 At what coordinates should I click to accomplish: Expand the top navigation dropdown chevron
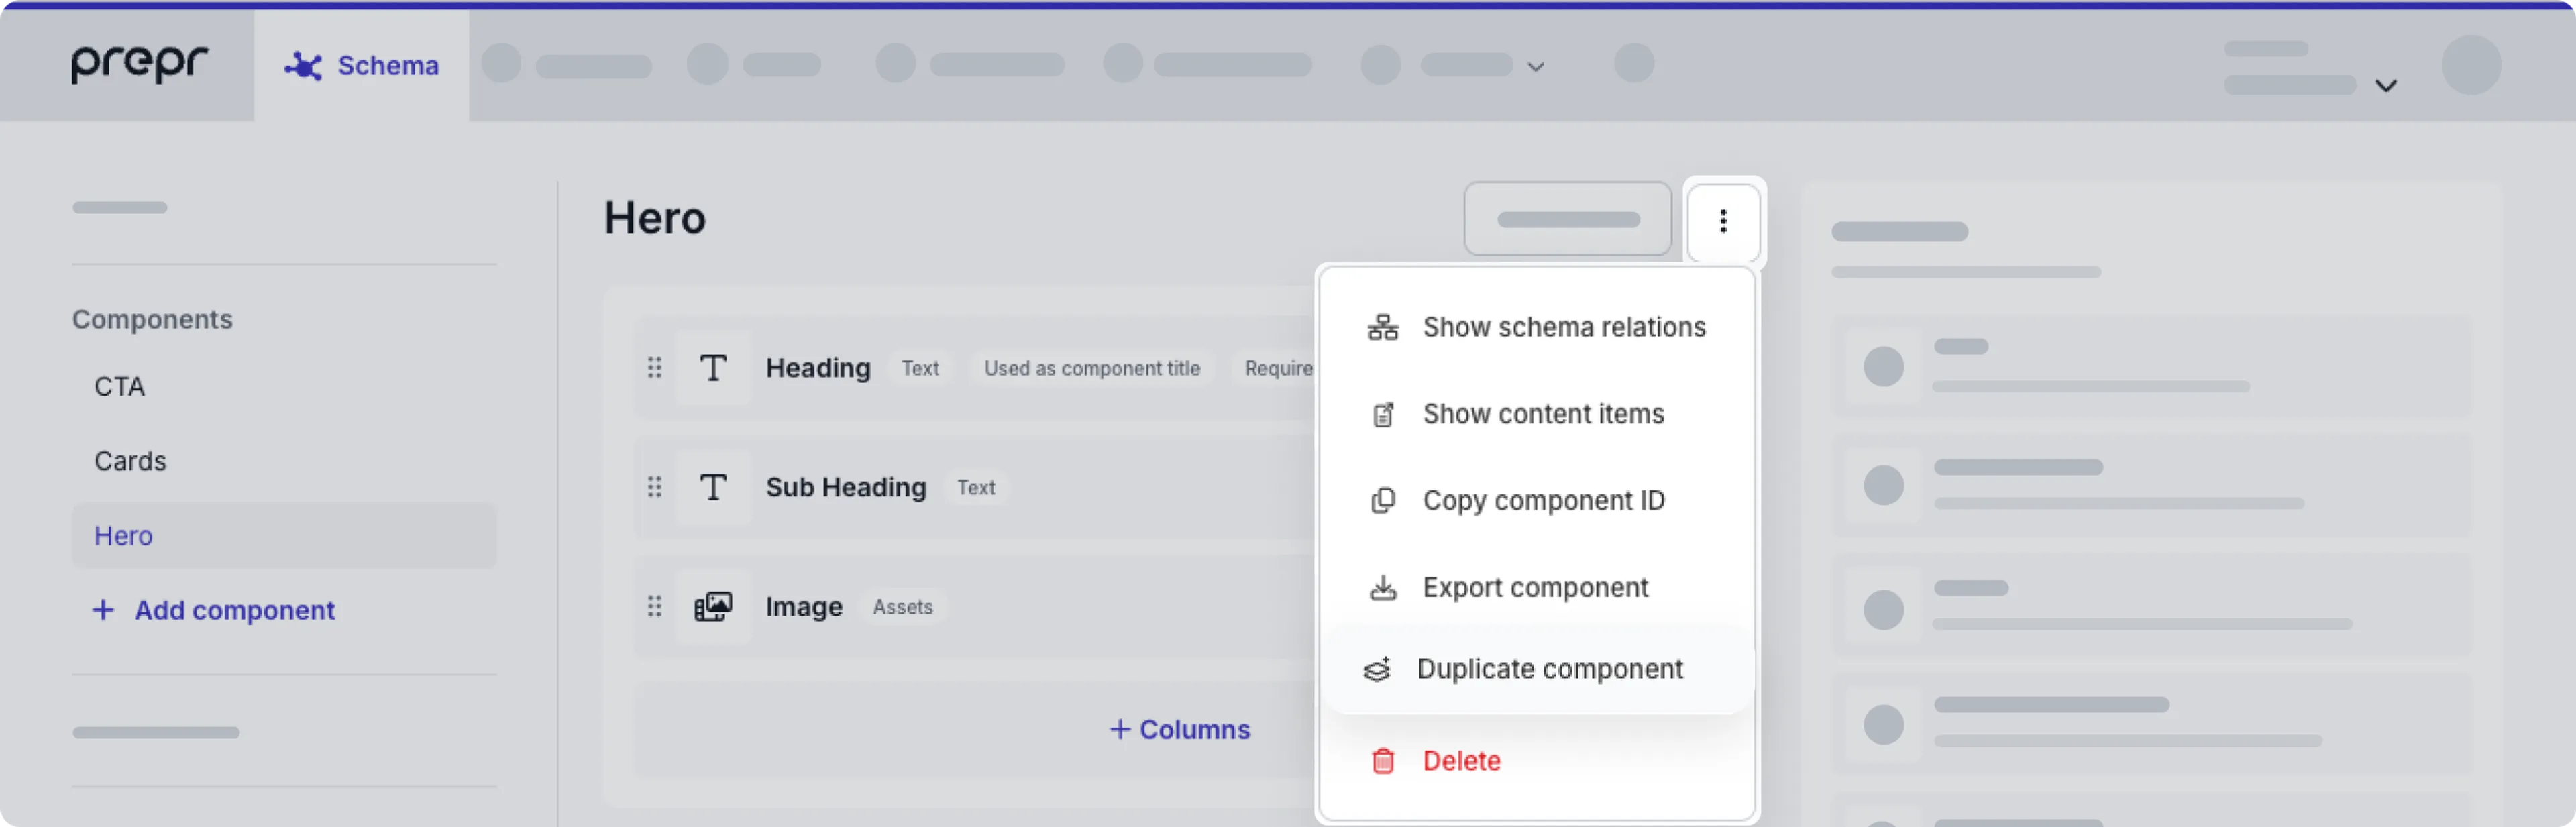(x=1535, y=67)
